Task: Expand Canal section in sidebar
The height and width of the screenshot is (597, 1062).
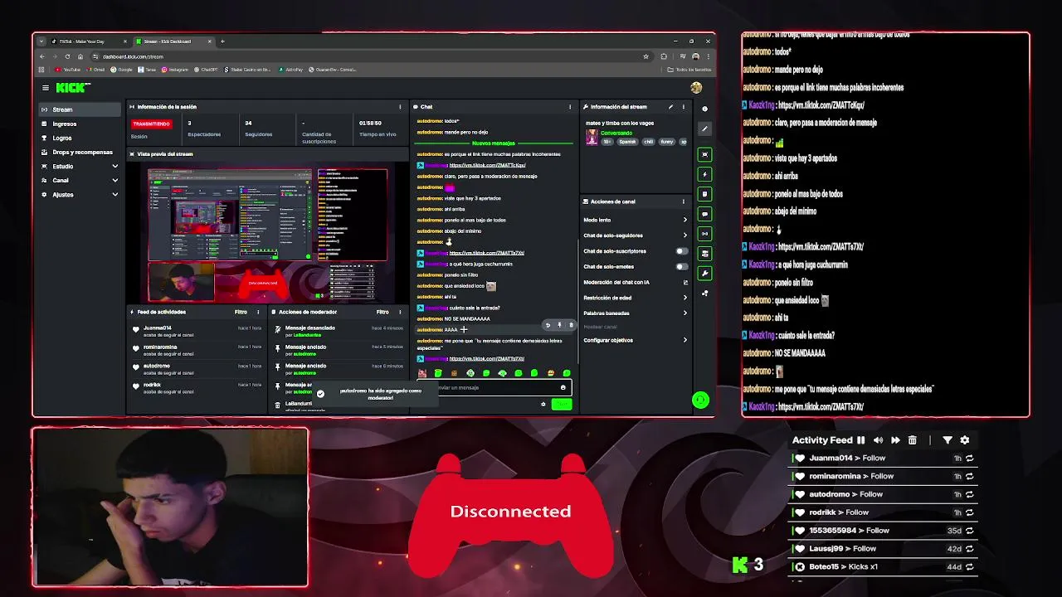Action: point(114,181)
